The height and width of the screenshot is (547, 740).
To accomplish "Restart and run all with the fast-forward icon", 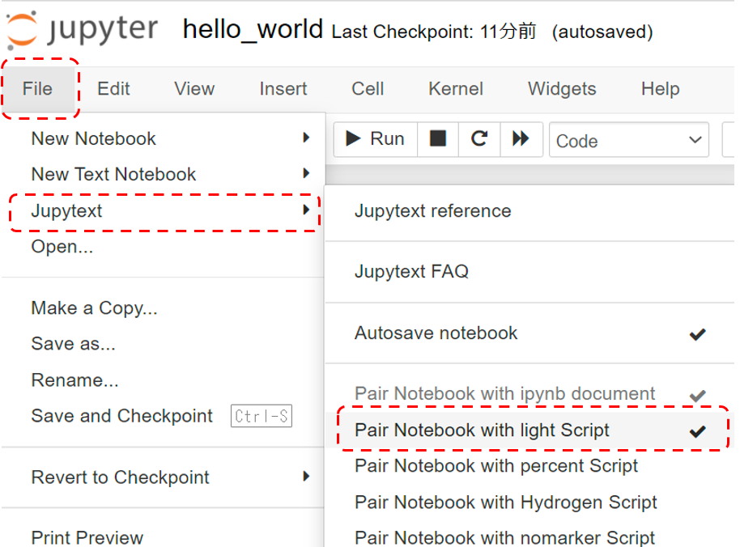I will (x=521, y=139).
